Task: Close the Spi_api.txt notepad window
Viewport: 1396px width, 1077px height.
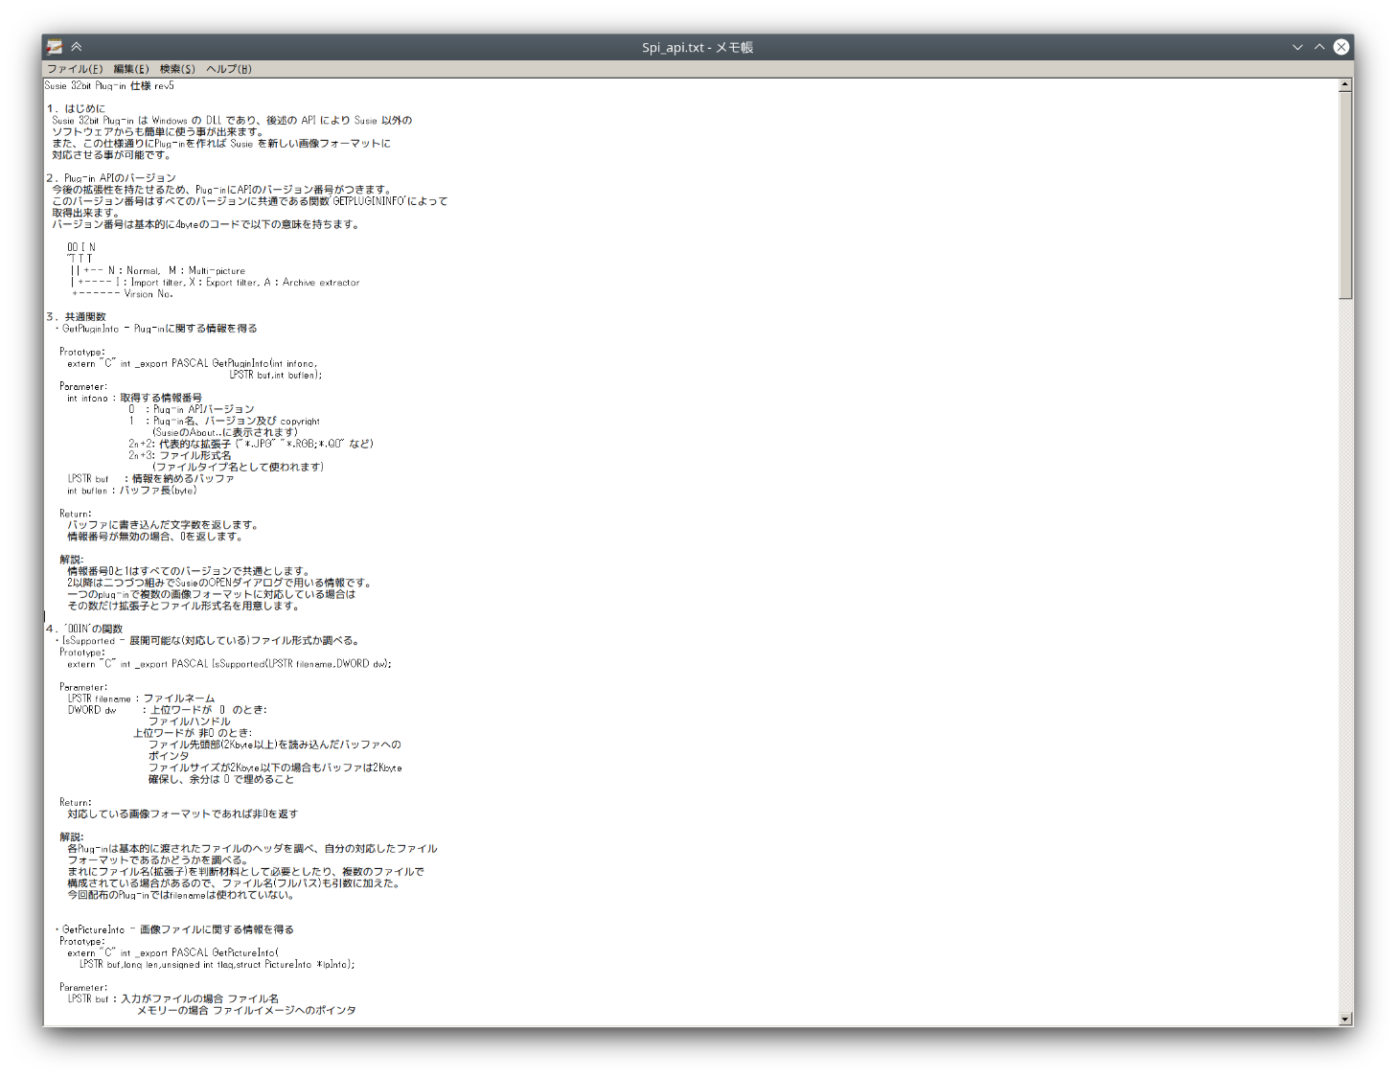Action: coord(1341,47)
